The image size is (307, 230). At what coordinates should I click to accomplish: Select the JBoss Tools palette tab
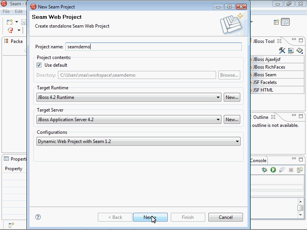tap(264, 41)
